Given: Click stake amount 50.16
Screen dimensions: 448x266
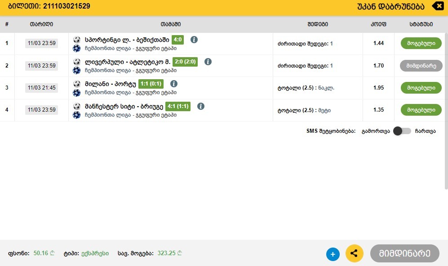Looking at the screenshot, I should (x=41, y=253).
